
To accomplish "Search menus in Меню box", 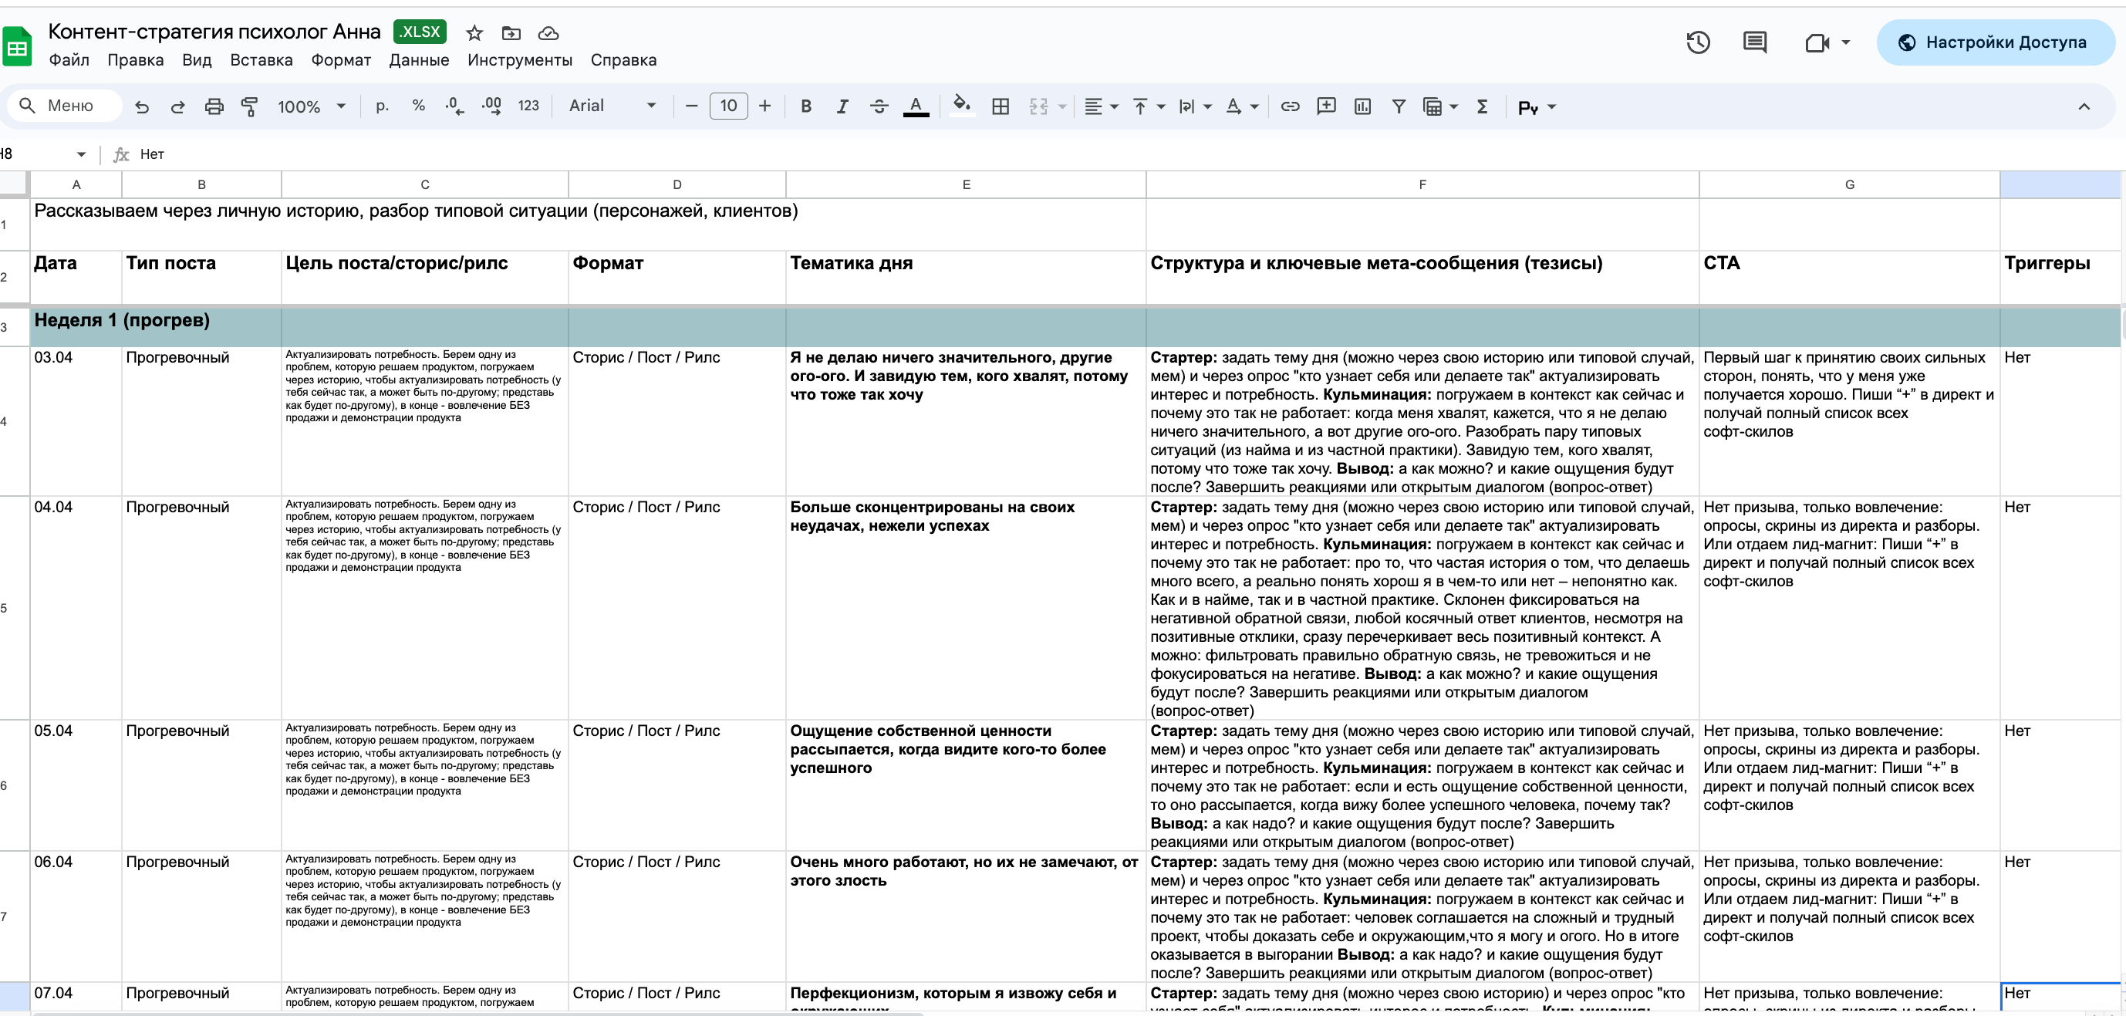I will pos(64,106).
